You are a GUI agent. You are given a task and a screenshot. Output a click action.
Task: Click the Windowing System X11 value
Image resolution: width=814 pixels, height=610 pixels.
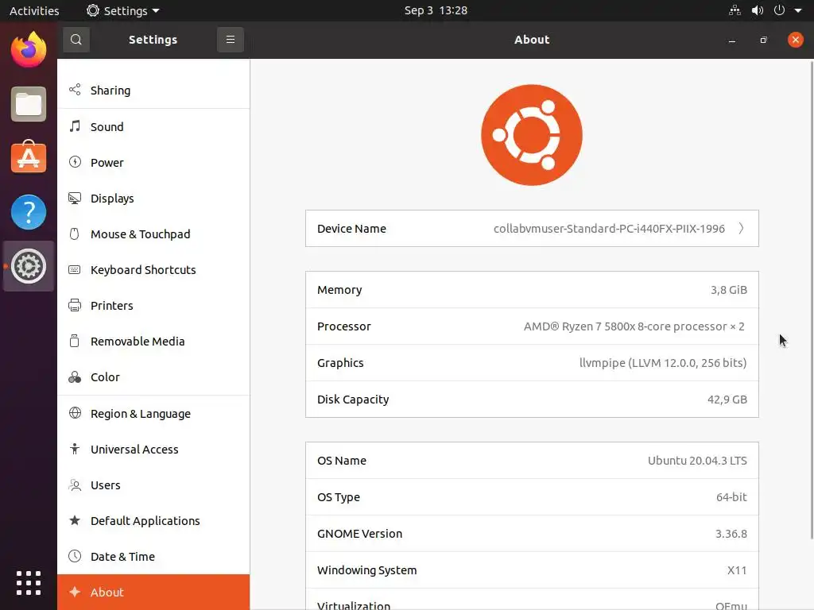[737, 570]
